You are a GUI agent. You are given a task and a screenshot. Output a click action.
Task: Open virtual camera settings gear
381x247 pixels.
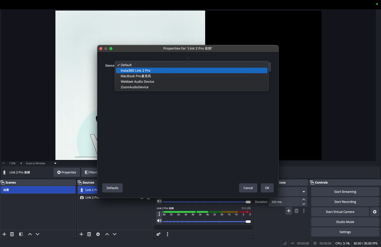tap(374, 212)
